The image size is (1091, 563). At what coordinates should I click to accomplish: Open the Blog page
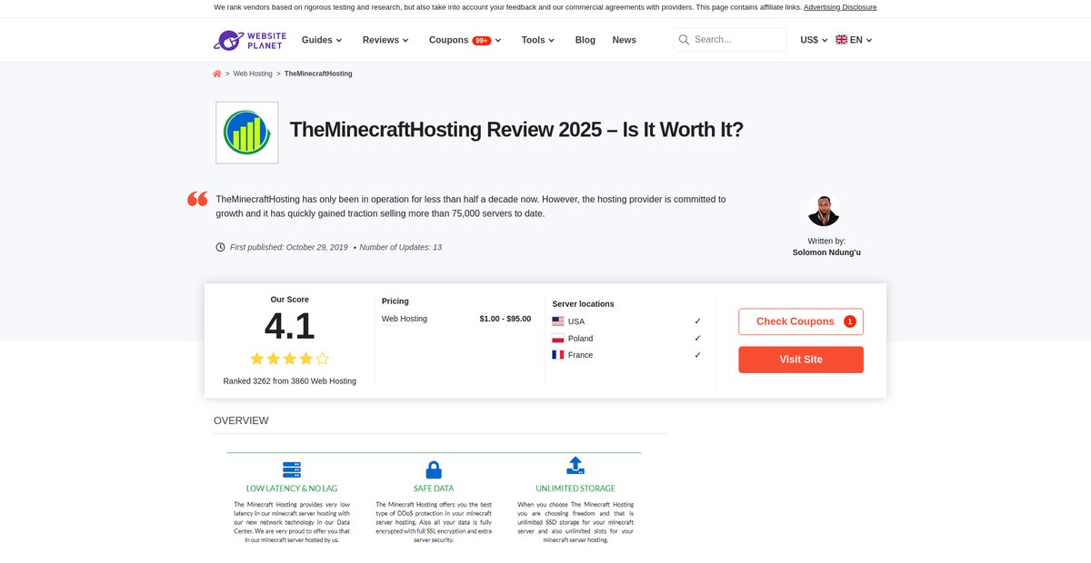point(586,40)
